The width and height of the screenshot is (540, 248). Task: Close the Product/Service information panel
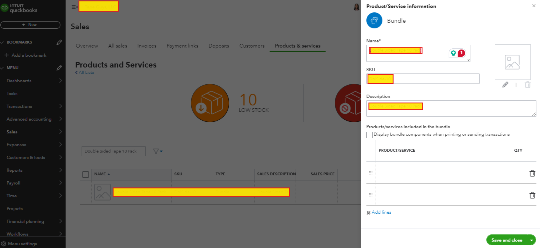[x=534, y=6]
